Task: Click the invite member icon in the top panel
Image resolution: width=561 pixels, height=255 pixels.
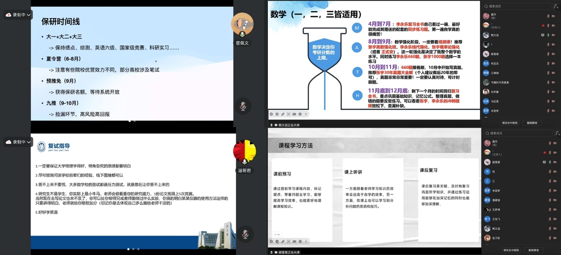Action: click(556, 6)
